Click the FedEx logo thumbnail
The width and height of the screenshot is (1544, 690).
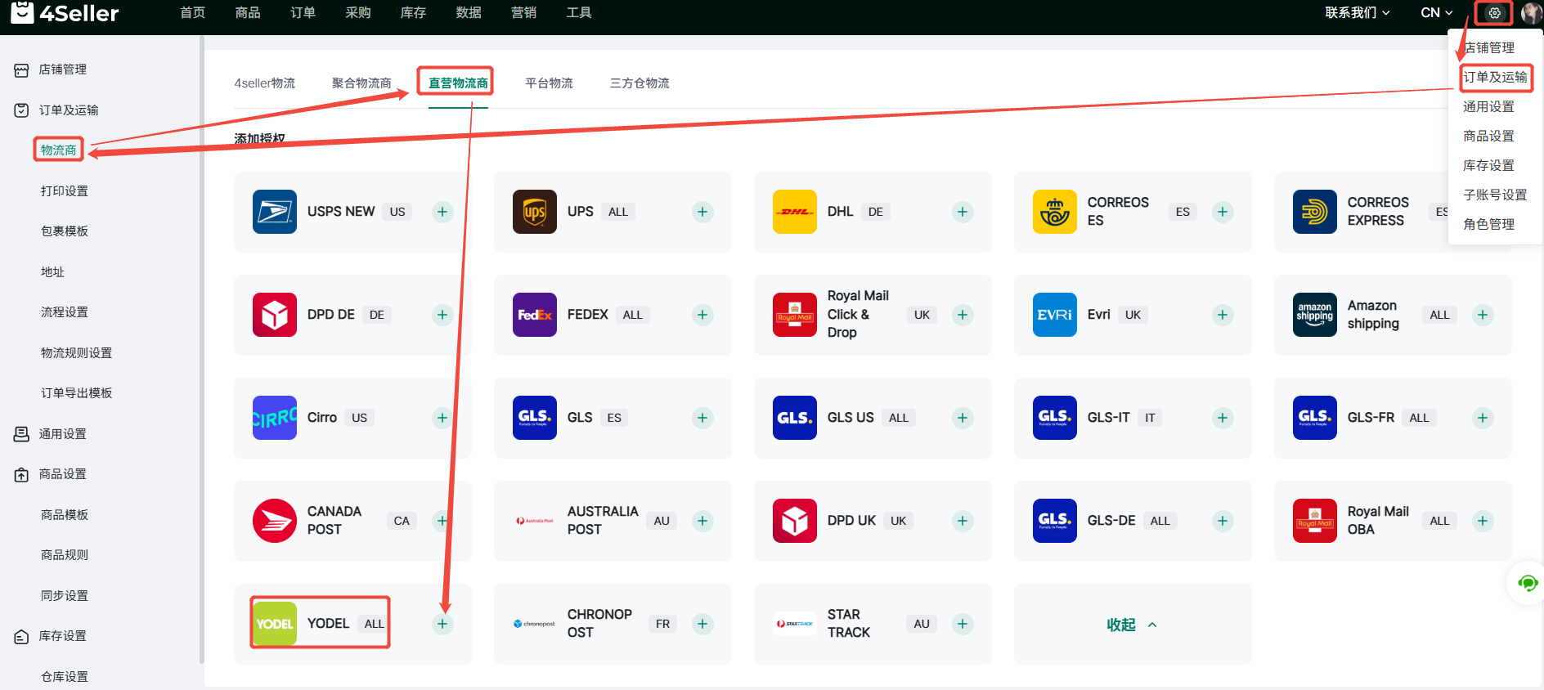tap(535, 315)
